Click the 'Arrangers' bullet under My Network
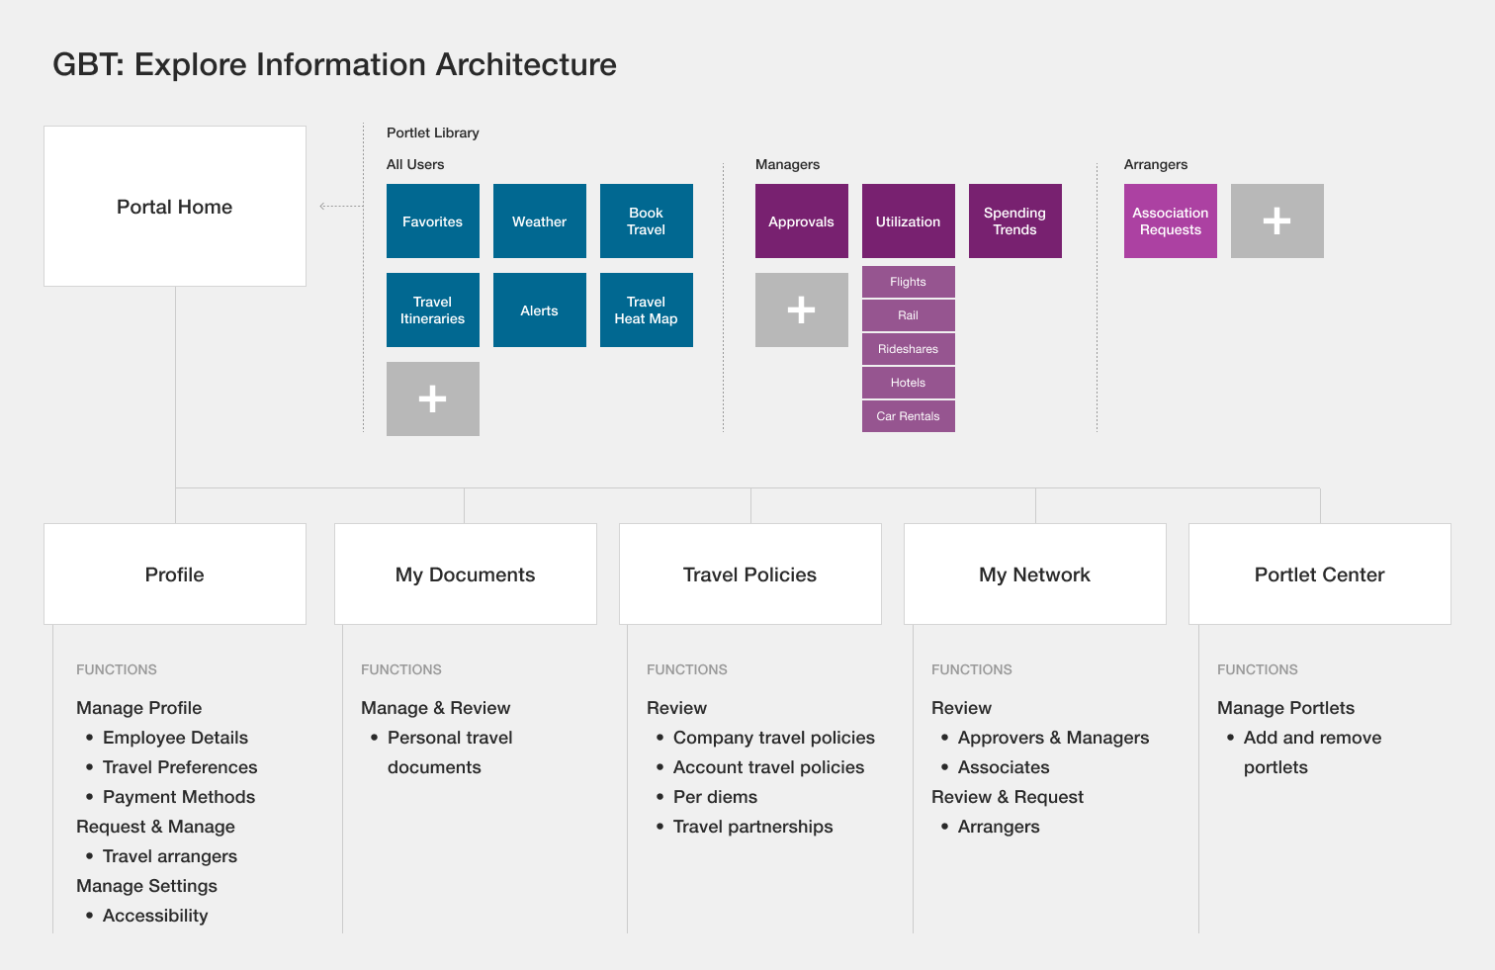 (999, 827)
